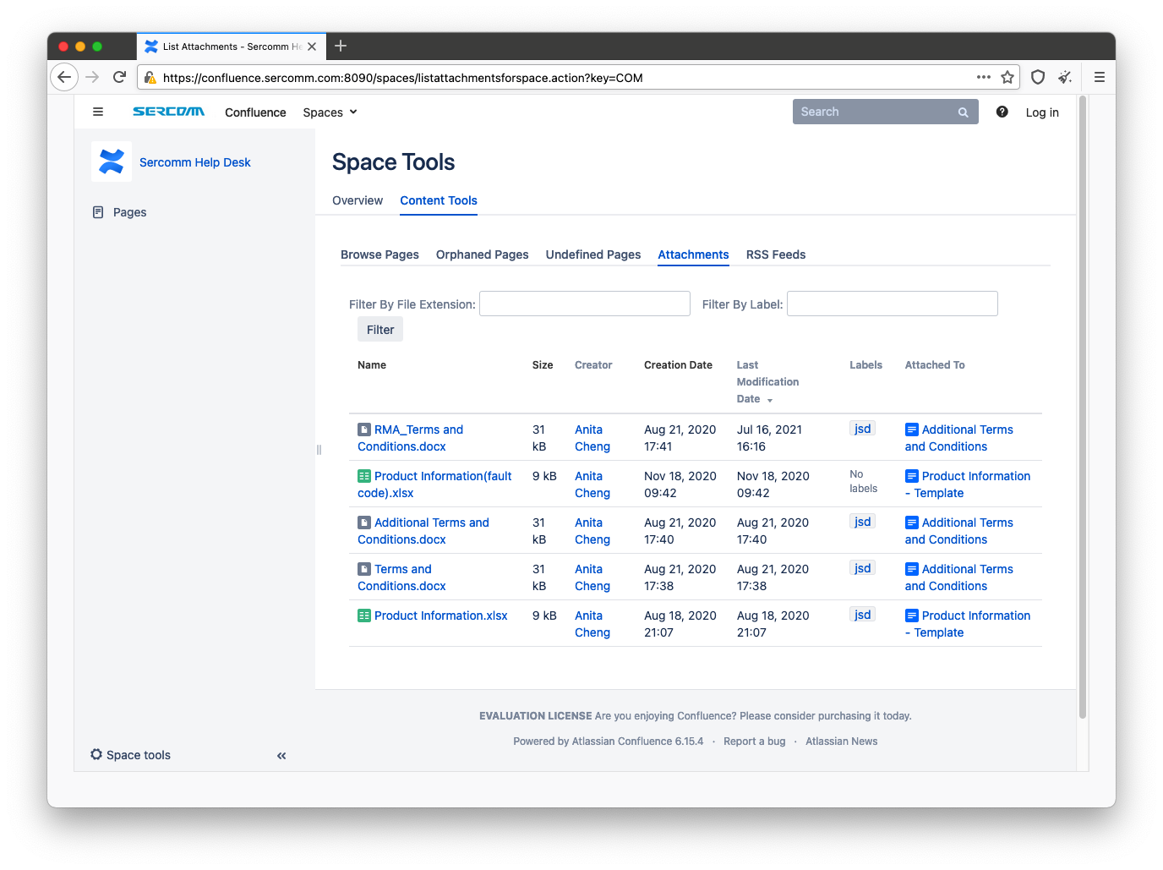Open the Sercomm Help Desk space link
Viewport: 1163px width, 870px height.
tap(195, 162)
